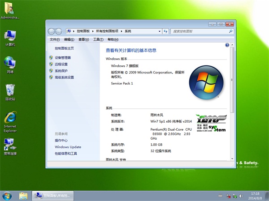Click the value 32 位操作系统

[161, 151]
